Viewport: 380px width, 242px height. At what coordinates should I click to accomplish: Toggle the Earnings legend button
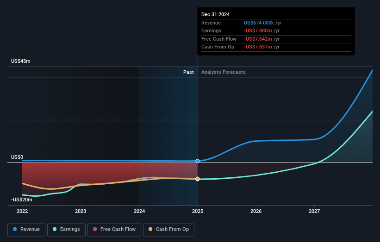click(66, 230)
